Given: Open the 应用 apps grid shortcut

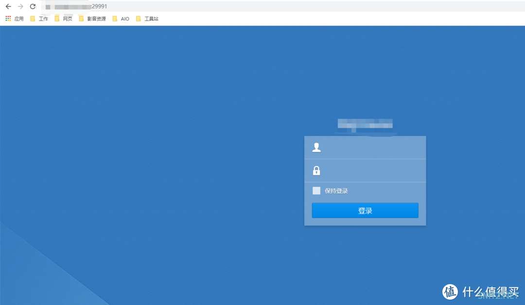Looking at the screenshot, I should tap(15, 19).
